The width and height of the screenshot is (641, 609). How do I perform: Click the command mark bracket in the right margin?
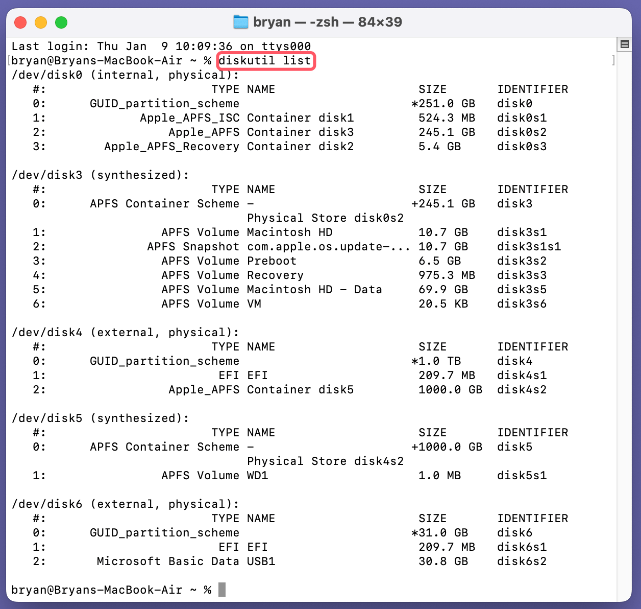click(x=612, y=60)
